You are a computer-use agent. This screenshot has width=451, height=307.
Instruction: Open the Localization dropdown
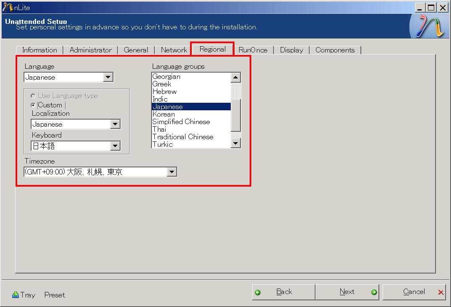[116, 124]
